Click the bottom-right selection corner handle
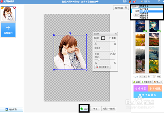This screenshot has height=113, width=164. (87, 70)
